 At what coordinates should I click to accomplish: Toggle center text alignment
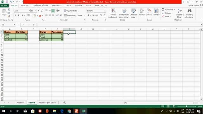click(49, 15)
